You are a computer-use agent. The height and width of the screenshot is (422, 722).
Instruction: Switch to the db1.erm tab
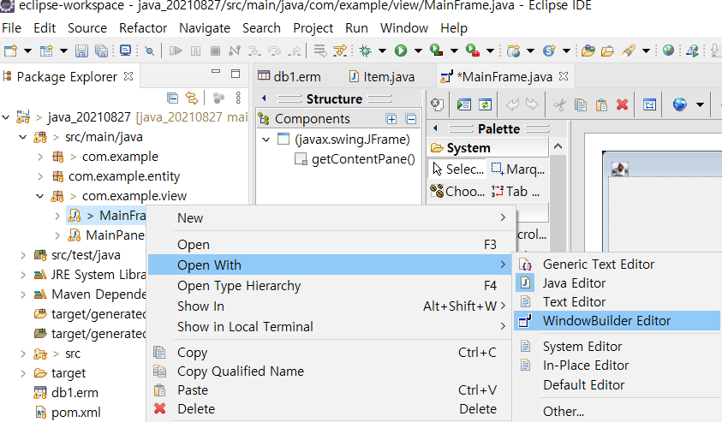289,76
